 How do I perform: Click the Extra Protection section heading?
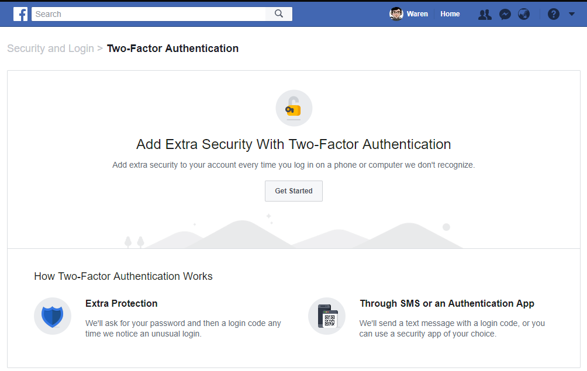tap(121, 303)
